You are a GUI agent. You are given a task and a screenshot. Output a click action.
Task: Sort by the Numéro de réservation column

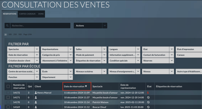click(19, 86)
